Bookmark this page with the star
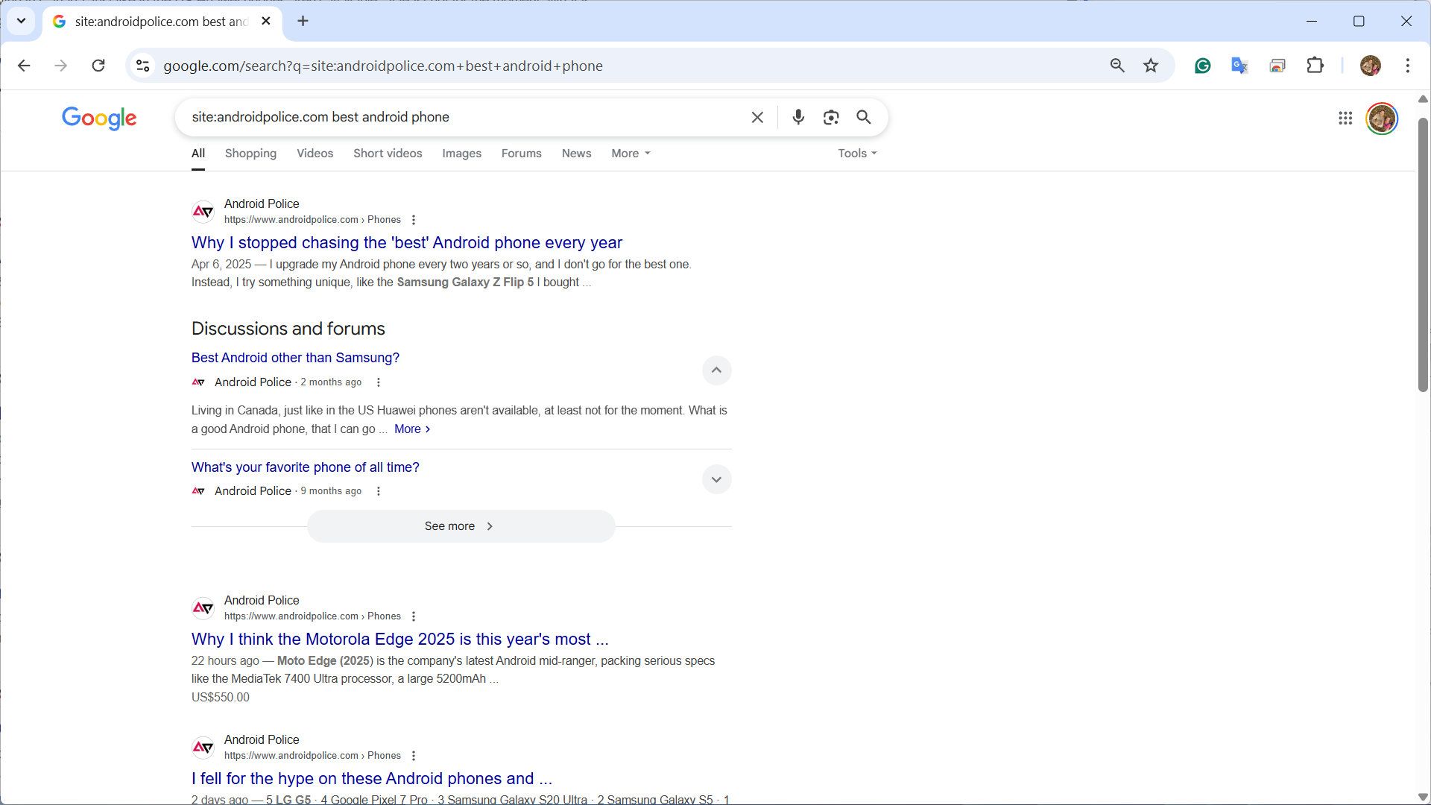1431x805 pixels. pos(1151,66)
